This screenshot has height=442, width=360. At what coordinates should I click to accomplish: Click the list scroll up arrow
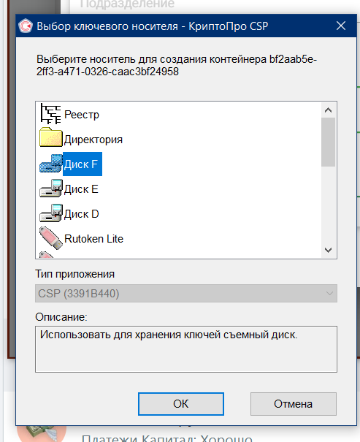328,110
